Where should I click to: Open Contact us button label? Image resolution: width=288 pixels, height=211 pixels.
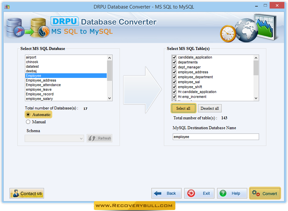pyautogui.click(x=31, y=194)
